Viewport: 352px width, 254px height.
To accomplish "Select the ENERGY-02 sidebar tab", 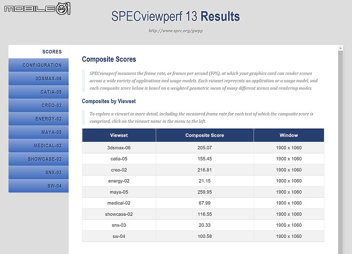I will (39, 119).
